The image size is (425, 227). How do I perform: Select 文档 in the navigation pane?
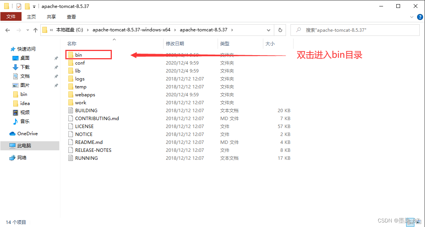[x=25, y=76]
